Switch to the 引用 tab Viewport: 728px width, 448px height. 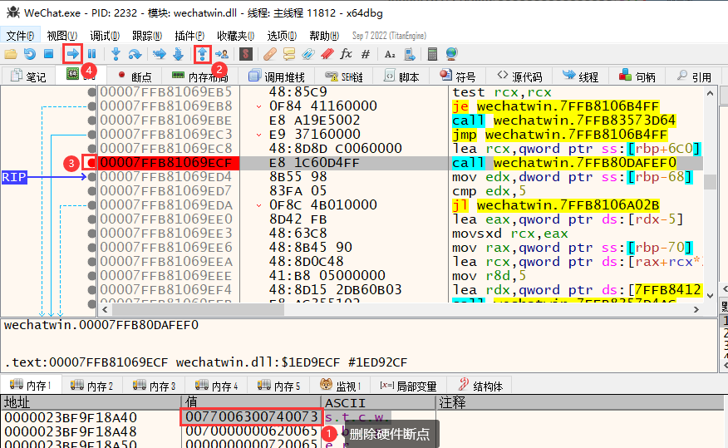click(x=694, y=76)
